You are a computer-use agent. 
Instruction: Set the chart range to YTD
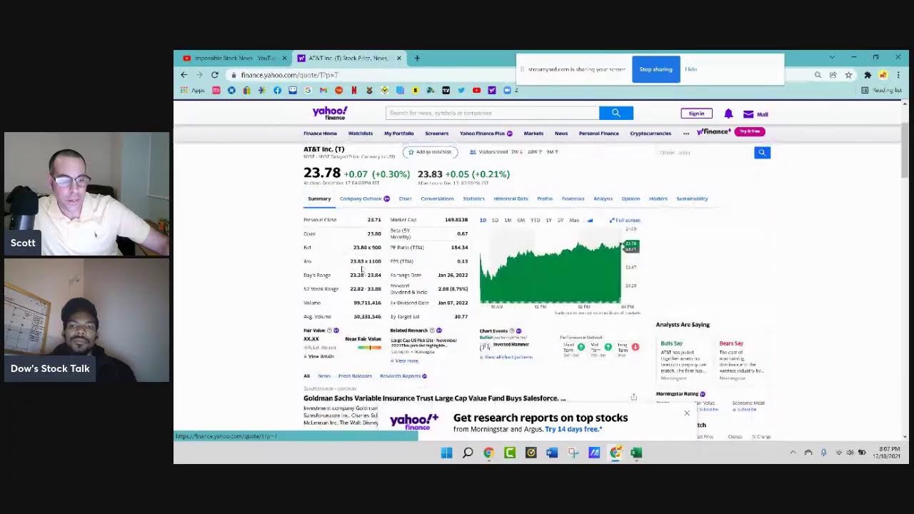point(535,220)
